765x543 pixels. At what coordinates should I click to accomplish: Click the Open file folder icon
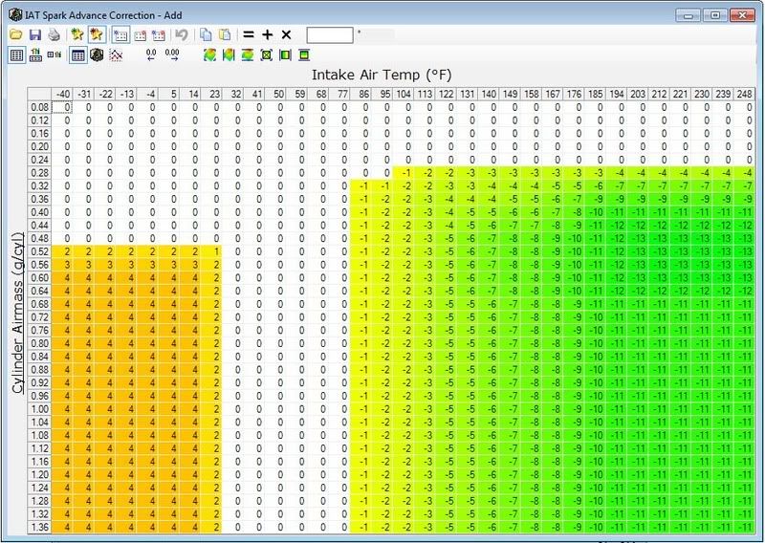click(15, 34)
